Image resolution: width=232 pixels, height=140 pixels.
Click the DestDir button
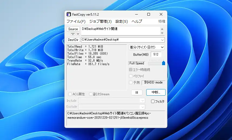pyautogui.click(x=73, y=40)
